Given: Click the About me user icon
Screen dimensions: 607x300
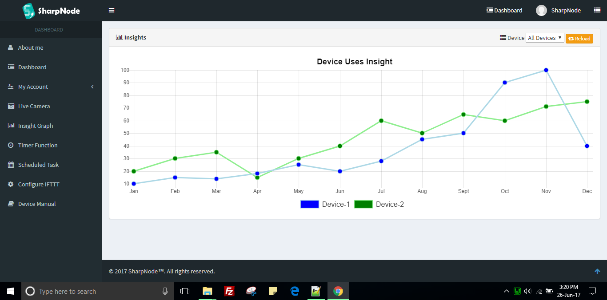Looking at the screenshot, I should pos(11,47).
